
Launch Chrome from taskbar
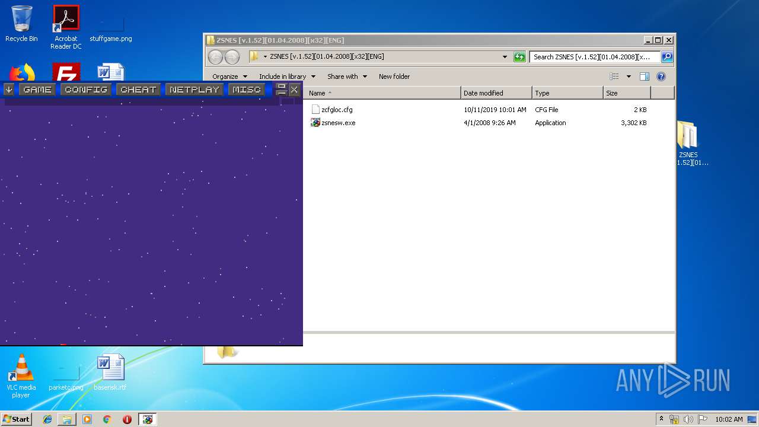point(107,419)
